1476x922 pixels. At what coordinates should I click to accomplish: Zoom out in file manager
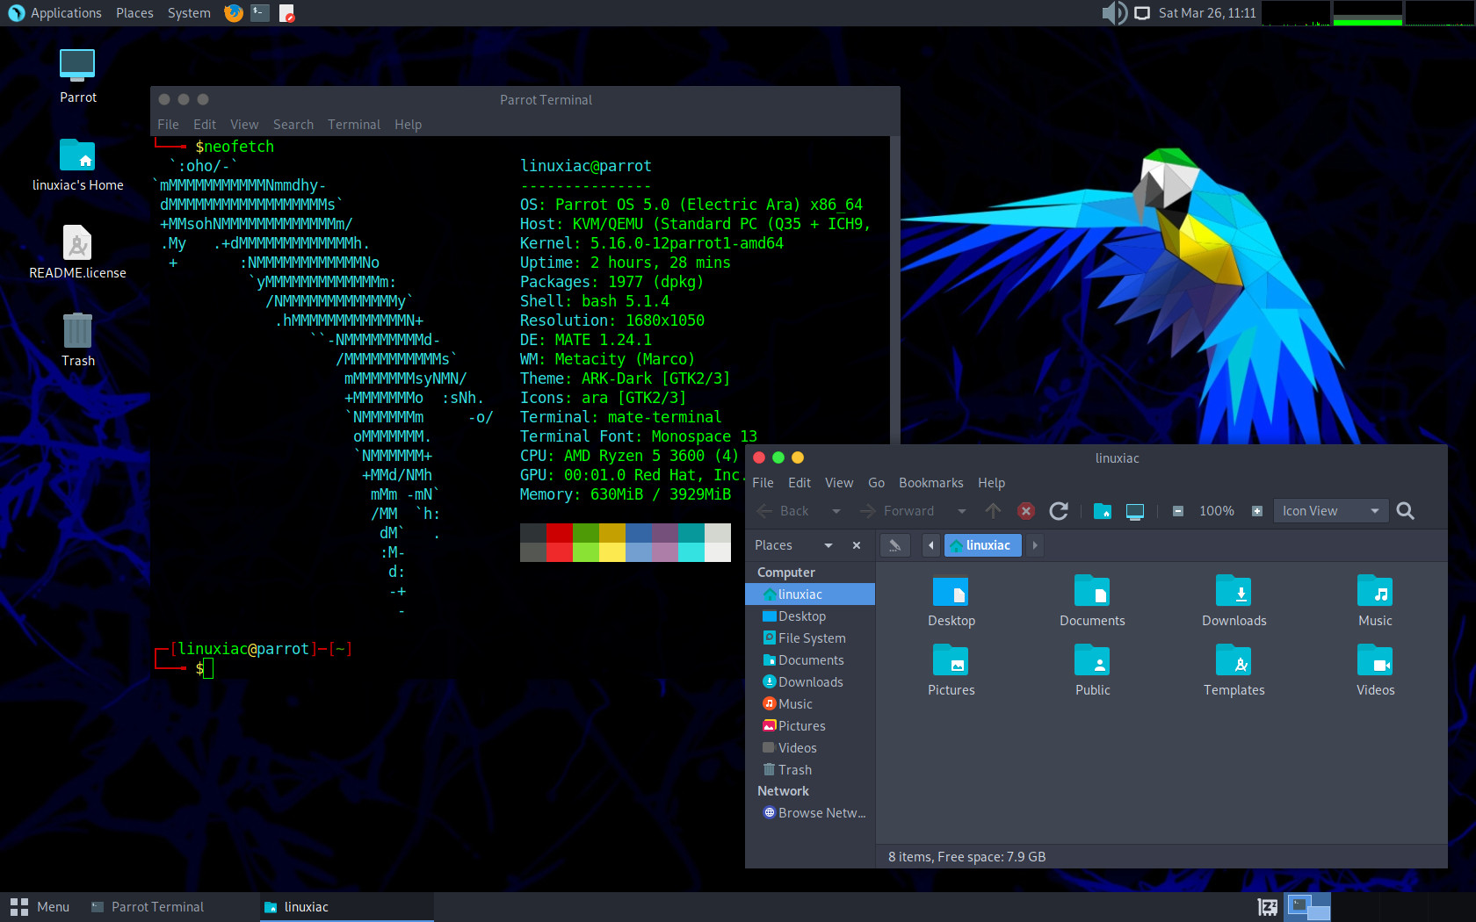click(1178, 511)
